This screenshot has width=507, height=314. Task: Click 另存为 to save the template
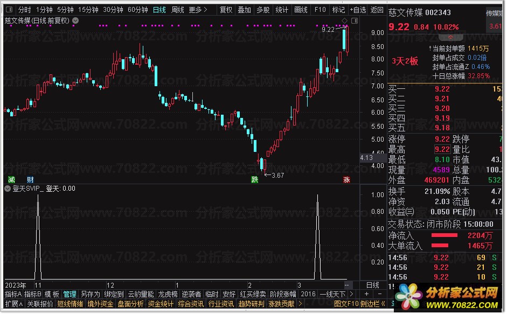[x=90, y=294]
